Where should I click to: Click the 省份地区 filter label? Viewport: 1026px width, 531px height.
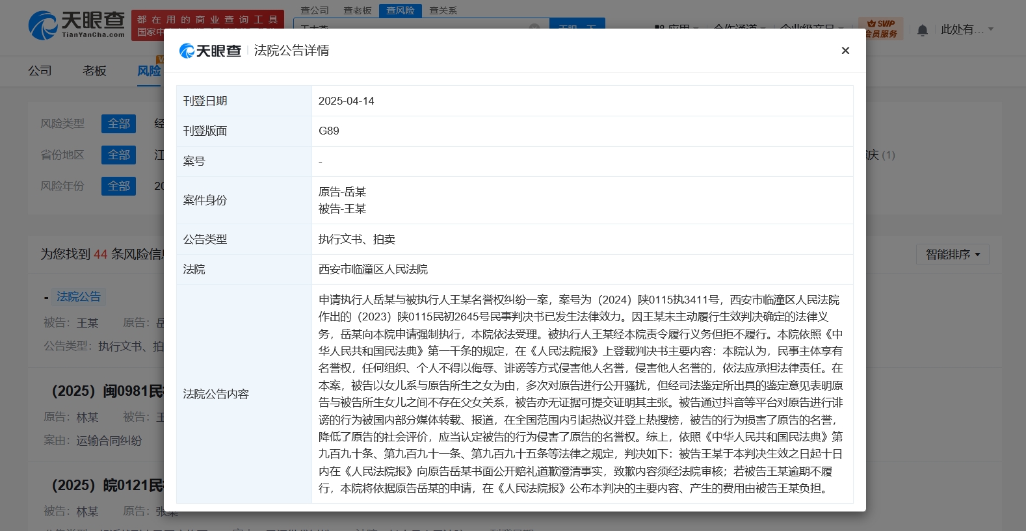click(x=62, y=155)
